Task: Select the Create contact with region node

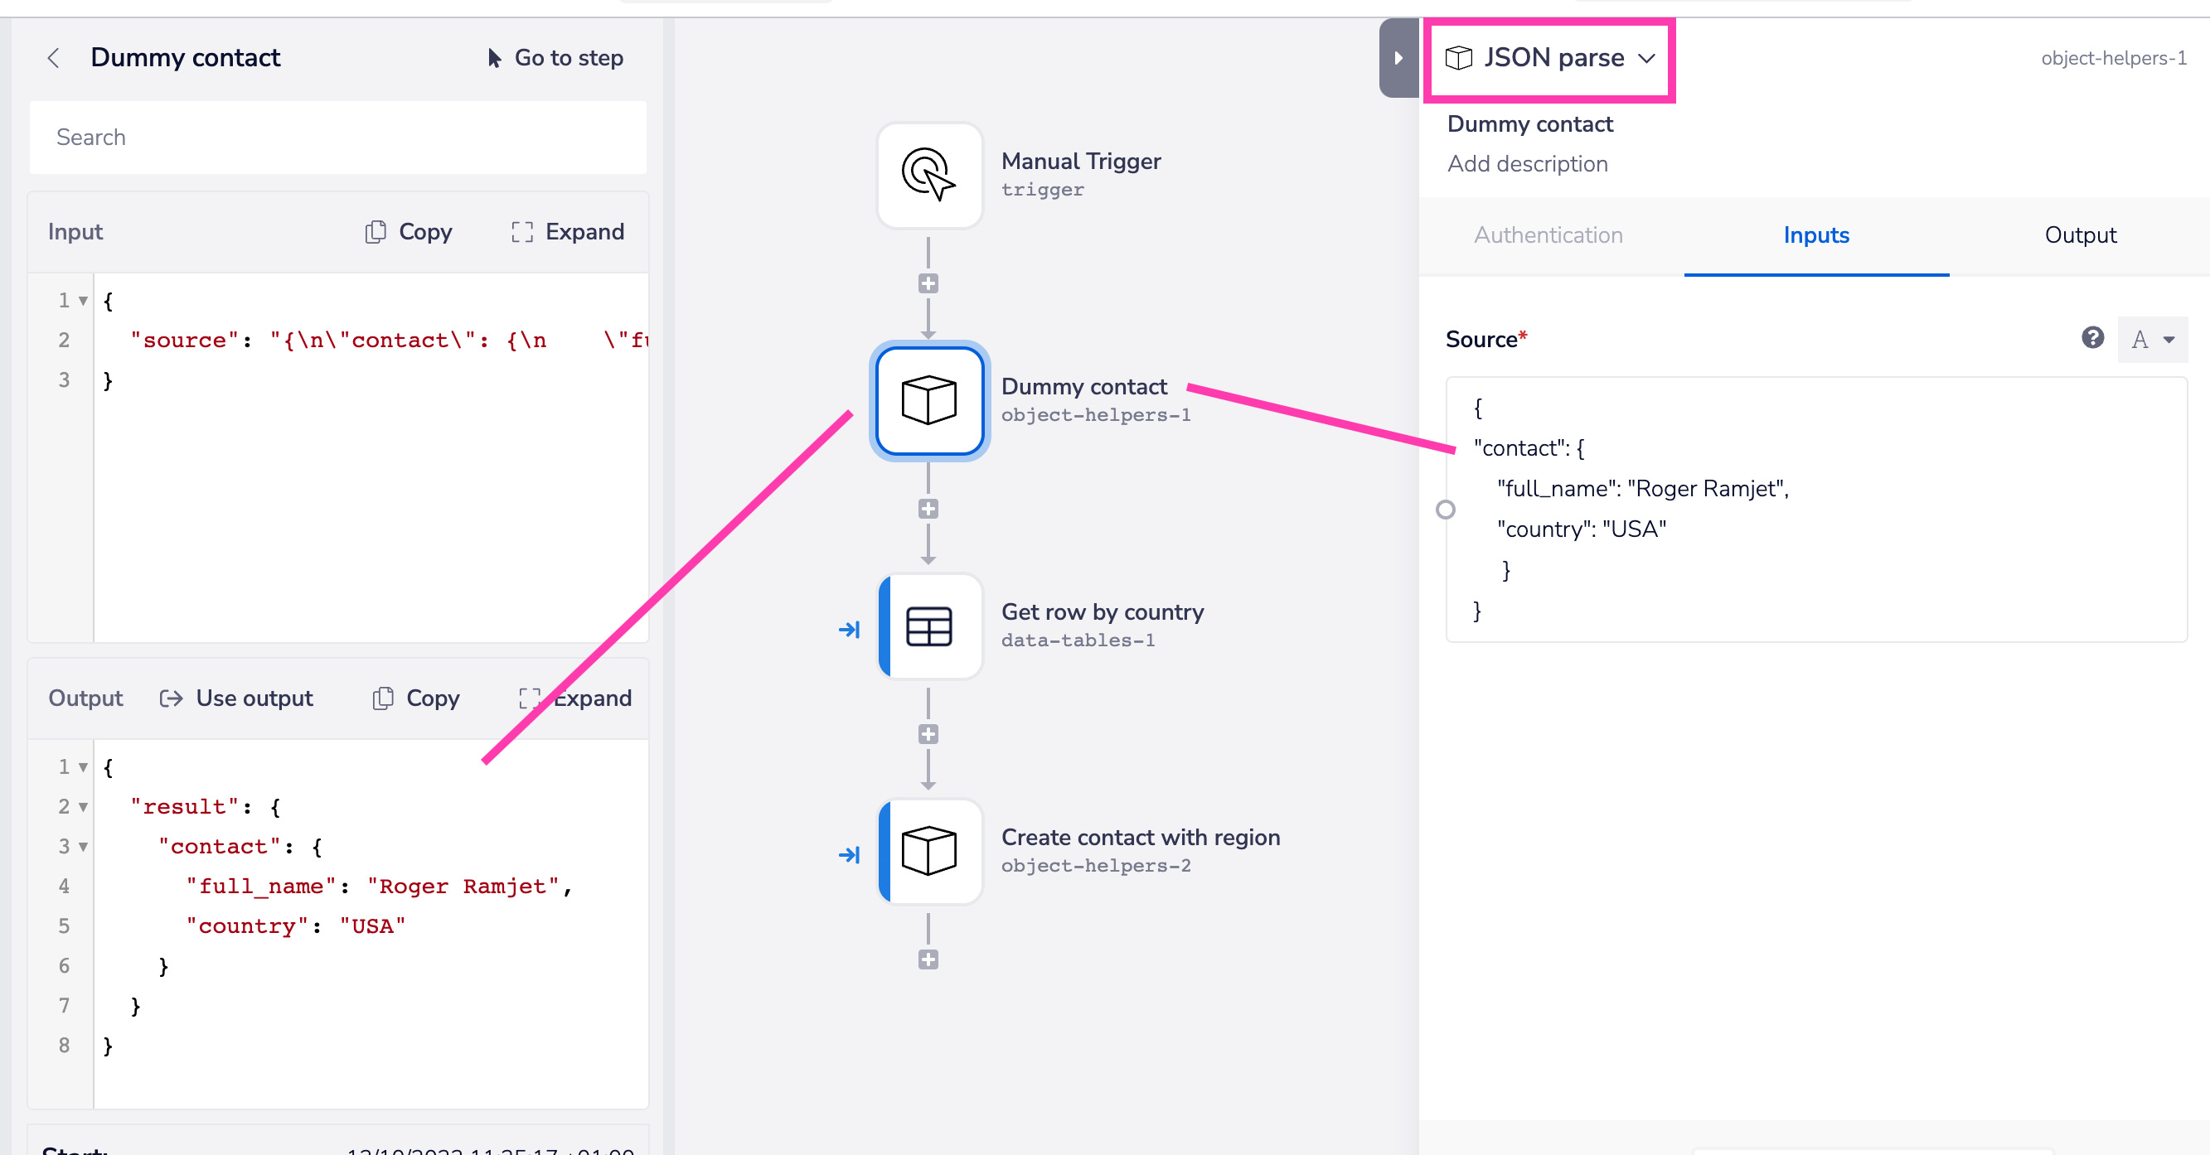Action: [929, 852]
